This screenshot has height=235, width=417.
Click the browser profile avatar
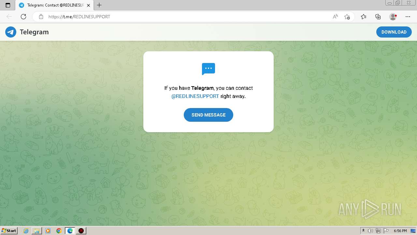click(393, 17)
